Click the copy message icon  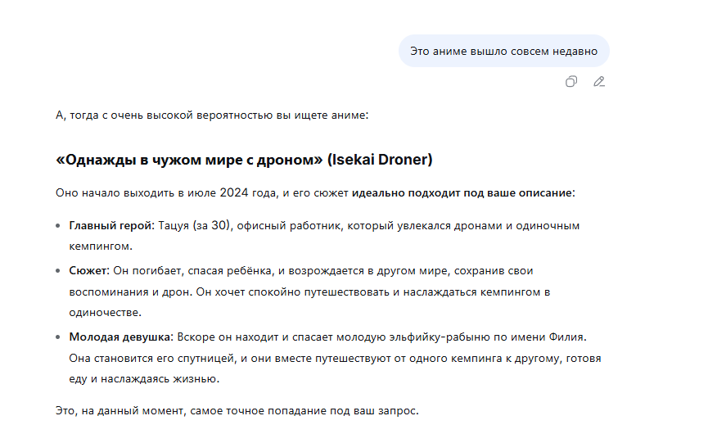[x=571, y=81]
